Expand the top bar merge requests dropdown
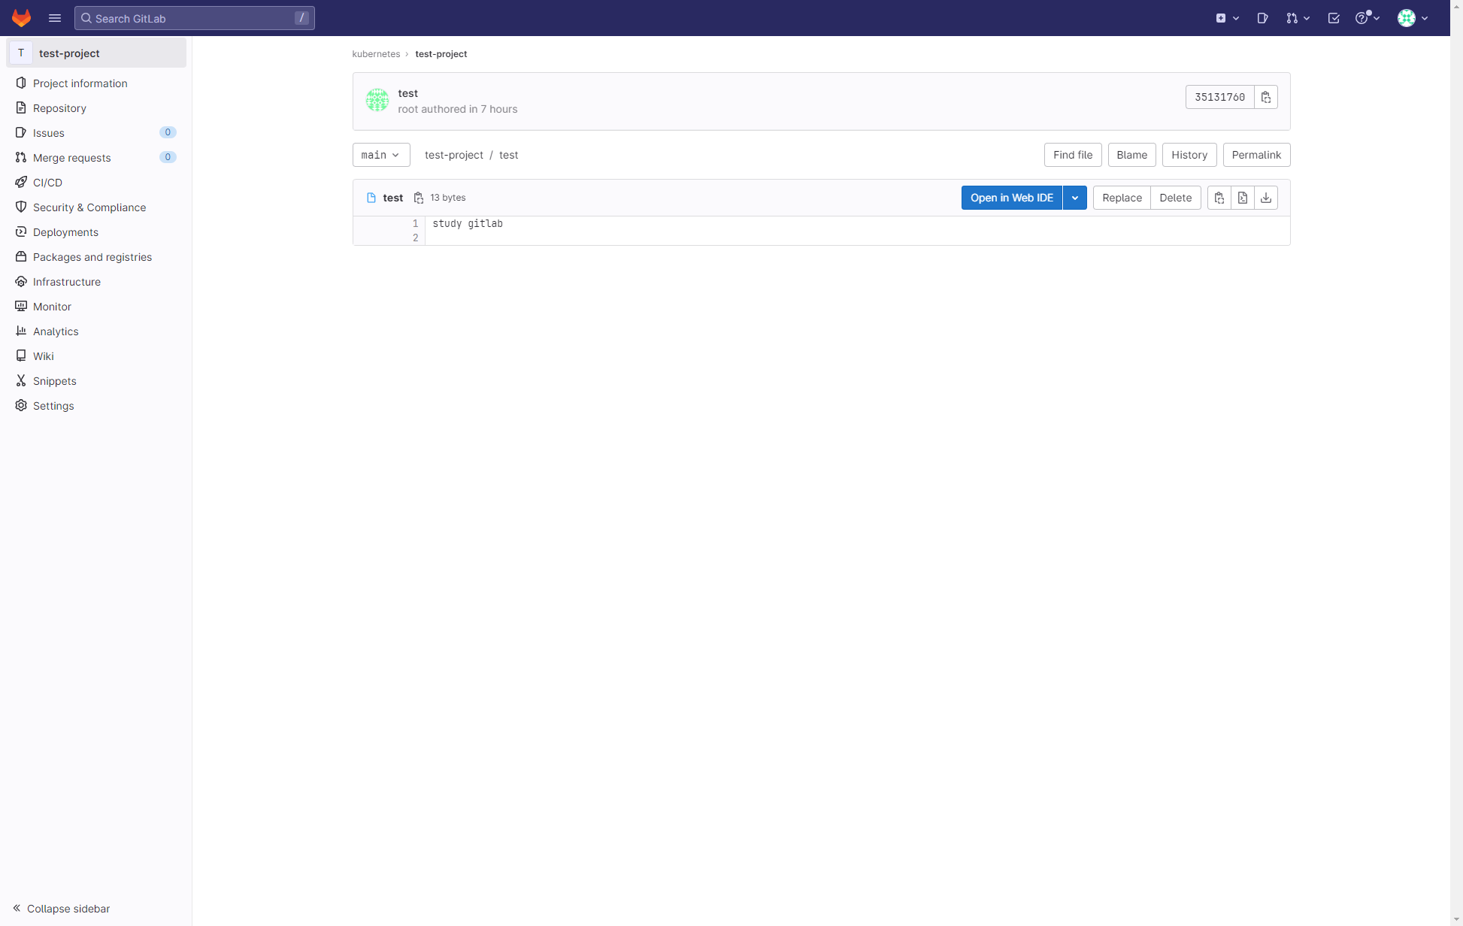Viewport: 1463px width, 926px height. (x=1298, y=18)
